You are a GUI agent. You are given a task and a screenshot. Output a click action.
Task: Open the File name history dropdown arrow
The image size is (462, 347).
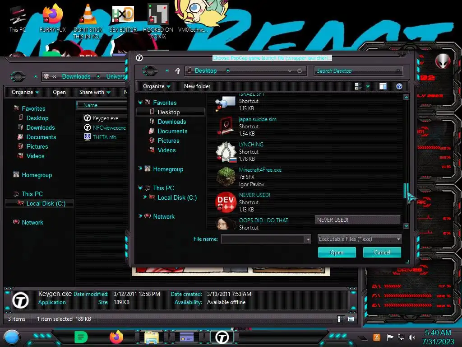(308, 239)
